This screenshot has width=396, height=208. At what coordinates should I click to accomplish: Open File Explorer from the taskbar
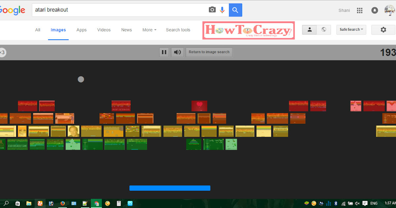click(29, 203)
